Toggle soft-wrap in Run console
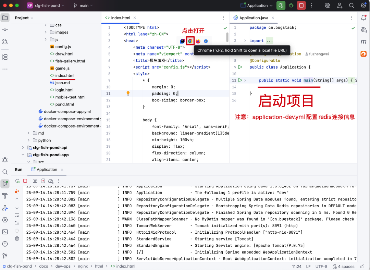 point(17,215)
